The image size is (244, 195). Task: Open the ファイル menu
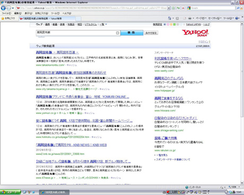point(6,13)
